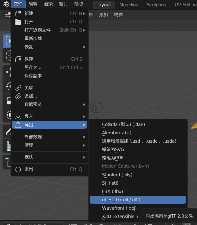
Task: Expand the 恢复 submenu
Action: pos(50,47)
